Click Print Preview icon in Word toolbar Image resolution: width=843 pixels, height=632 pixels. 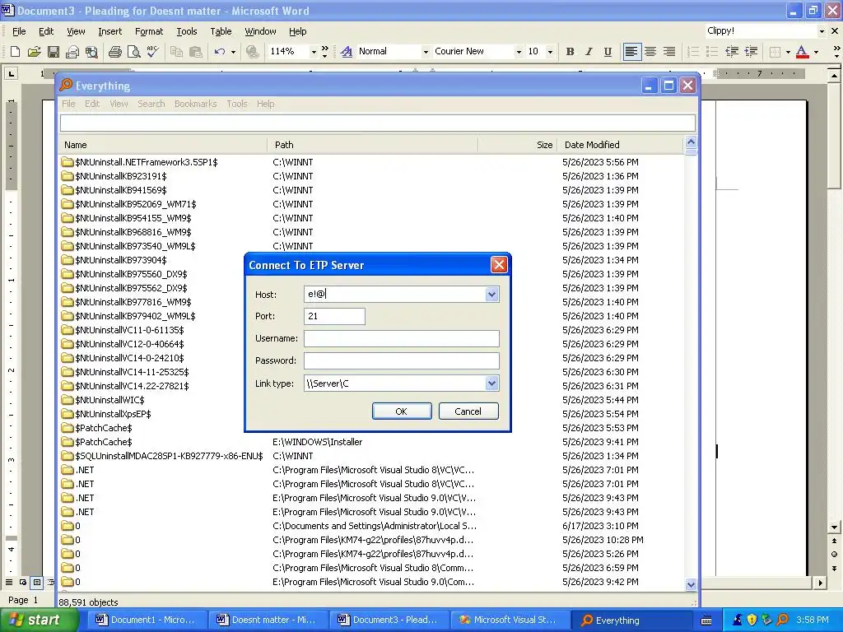[134, 52]
